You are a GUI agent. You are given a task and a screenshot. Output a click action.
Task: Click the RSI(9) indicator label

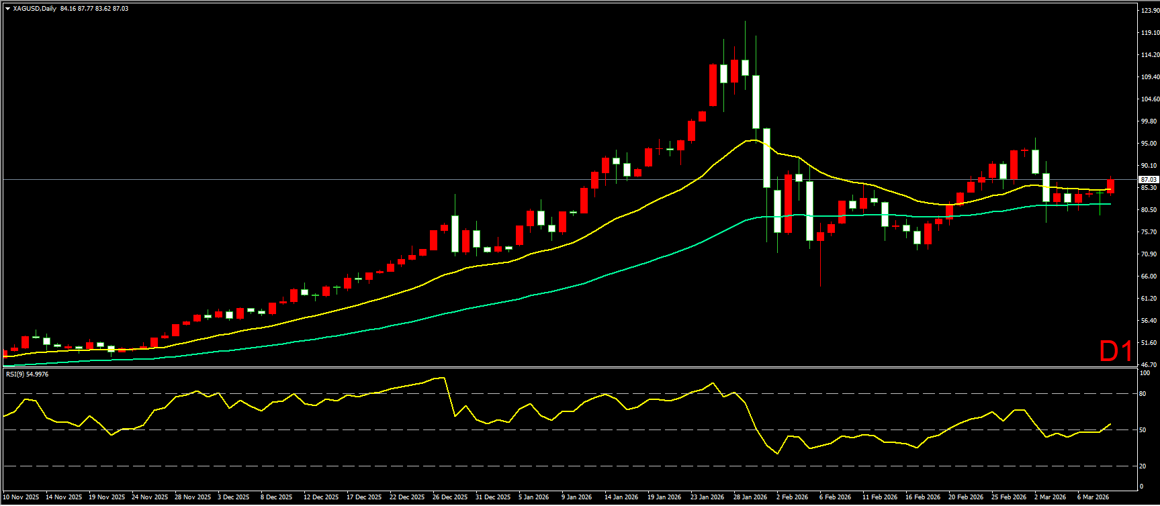coord(27,374)
